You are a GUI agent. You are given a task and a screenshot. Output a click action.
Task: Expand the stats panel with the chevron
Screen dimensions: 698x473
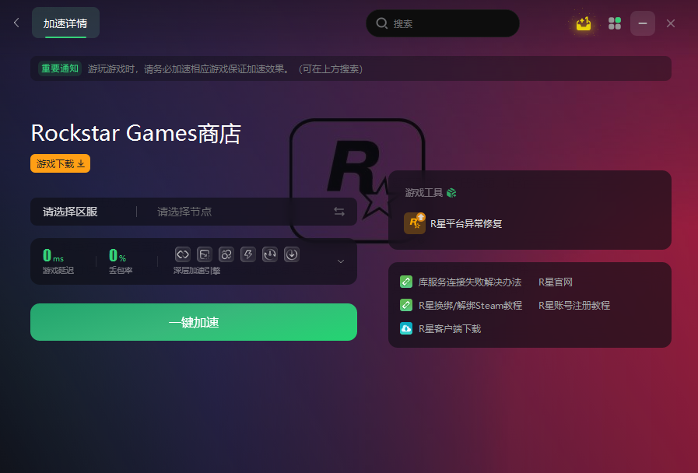tap(341, 261)
